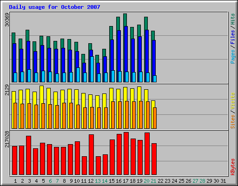Click the blue 'Files' legend label
The image size is (238, 186).
tap(232, 37)
